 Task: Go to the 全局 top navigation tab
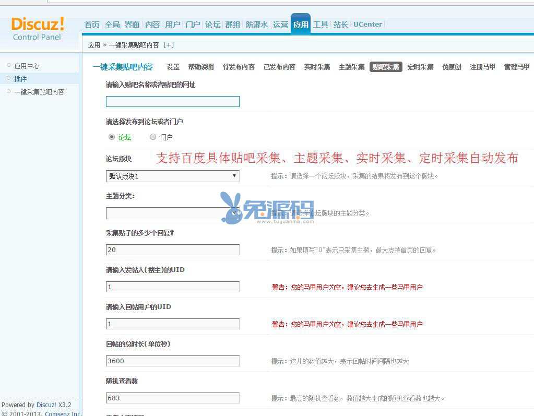coord(112,25)
